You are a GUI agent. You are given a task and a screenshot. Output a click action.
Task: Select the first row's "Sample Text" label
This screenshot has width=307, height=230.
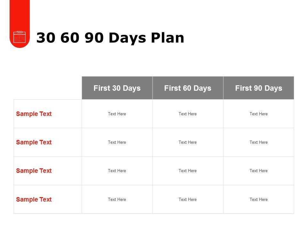tap(34, 114)
